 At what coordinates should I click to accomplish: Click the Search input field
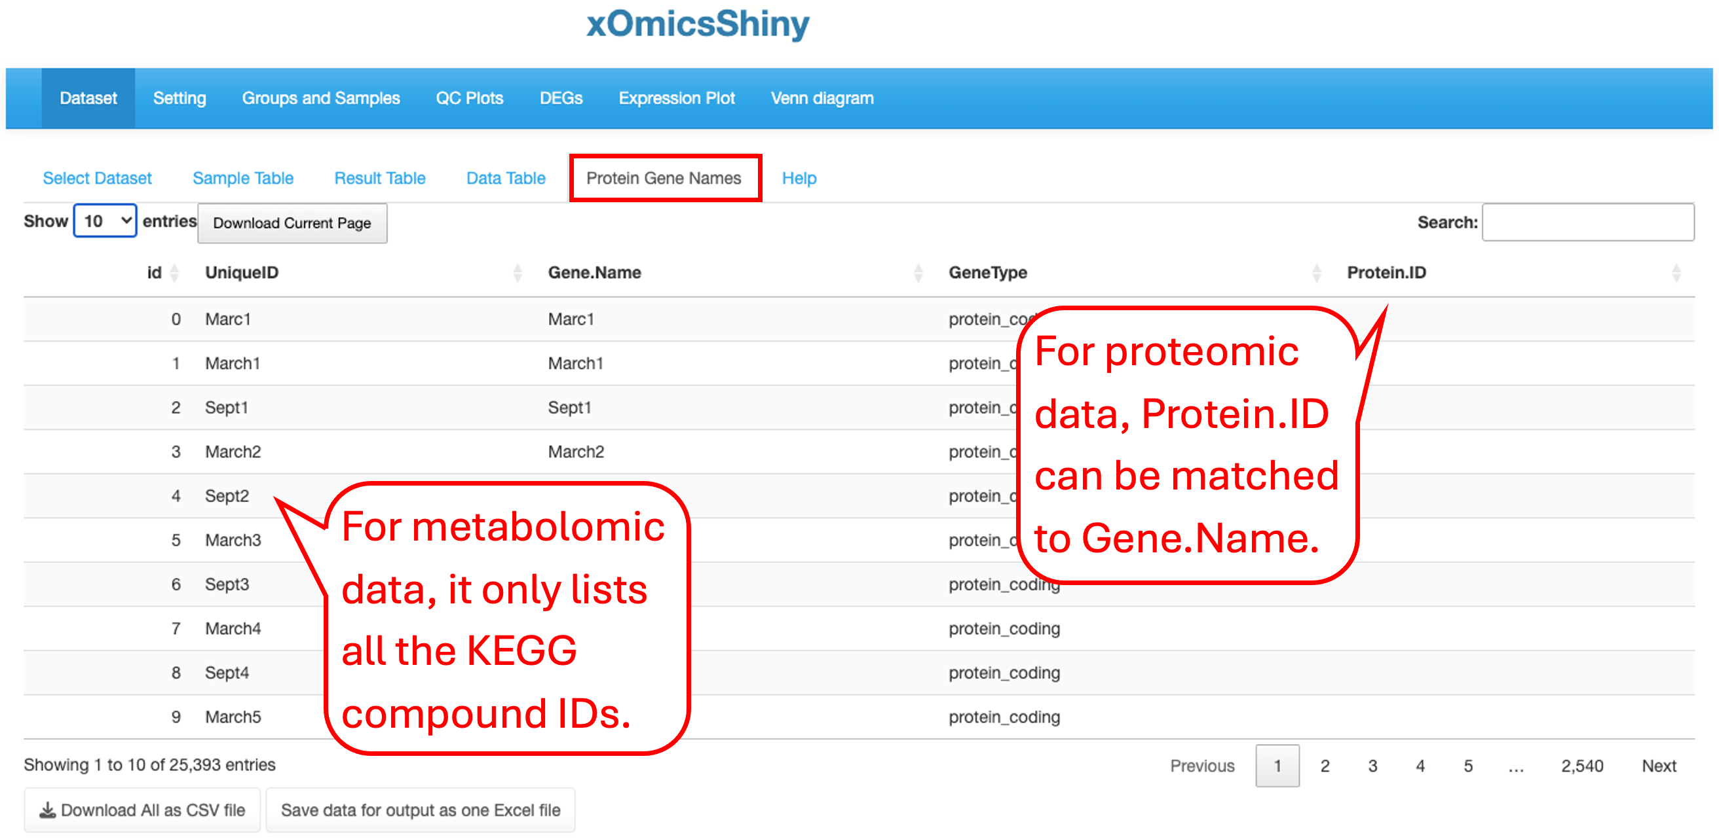[x=1587, y=223]
